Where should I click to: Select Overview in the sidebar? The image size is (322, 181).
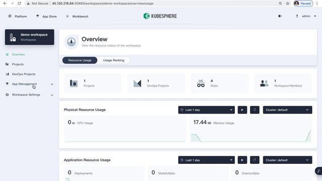click(x=18, y=54)
